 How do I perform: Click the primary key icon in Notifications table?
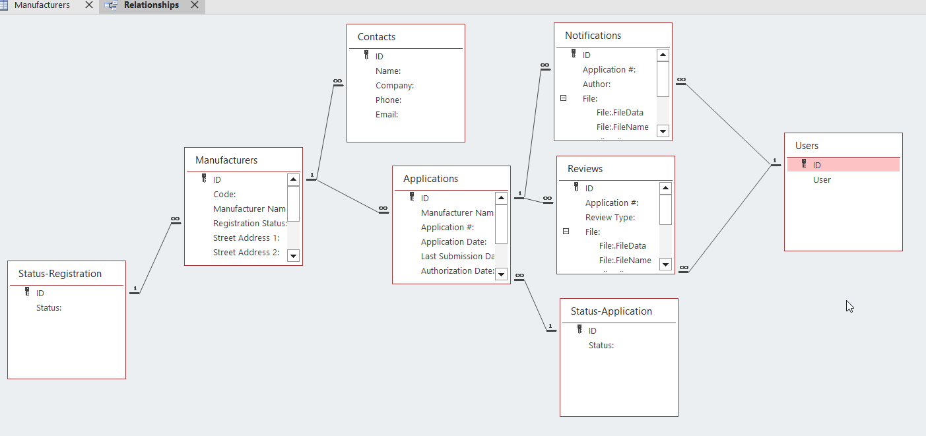pyautogui.click(x=574, y=54)
